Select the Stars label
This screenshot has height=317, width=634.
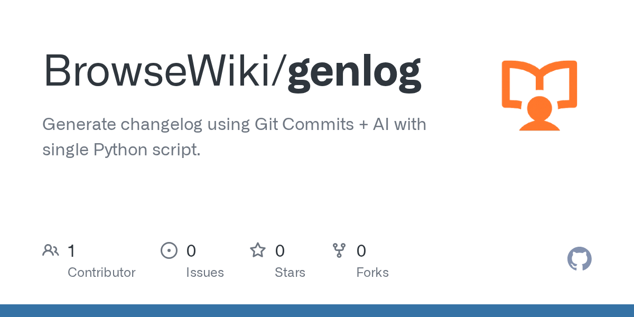tap(290, 273)
